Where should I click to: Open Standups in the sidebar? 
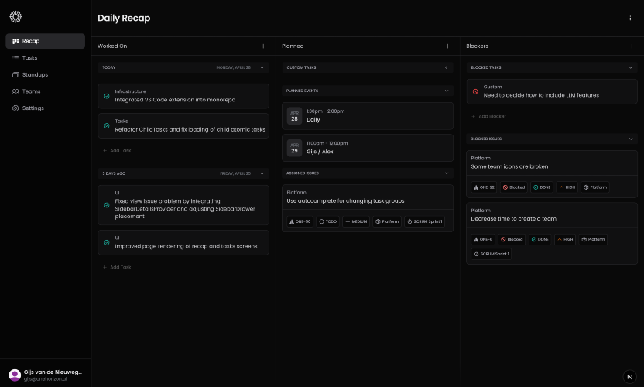(35, 74)
